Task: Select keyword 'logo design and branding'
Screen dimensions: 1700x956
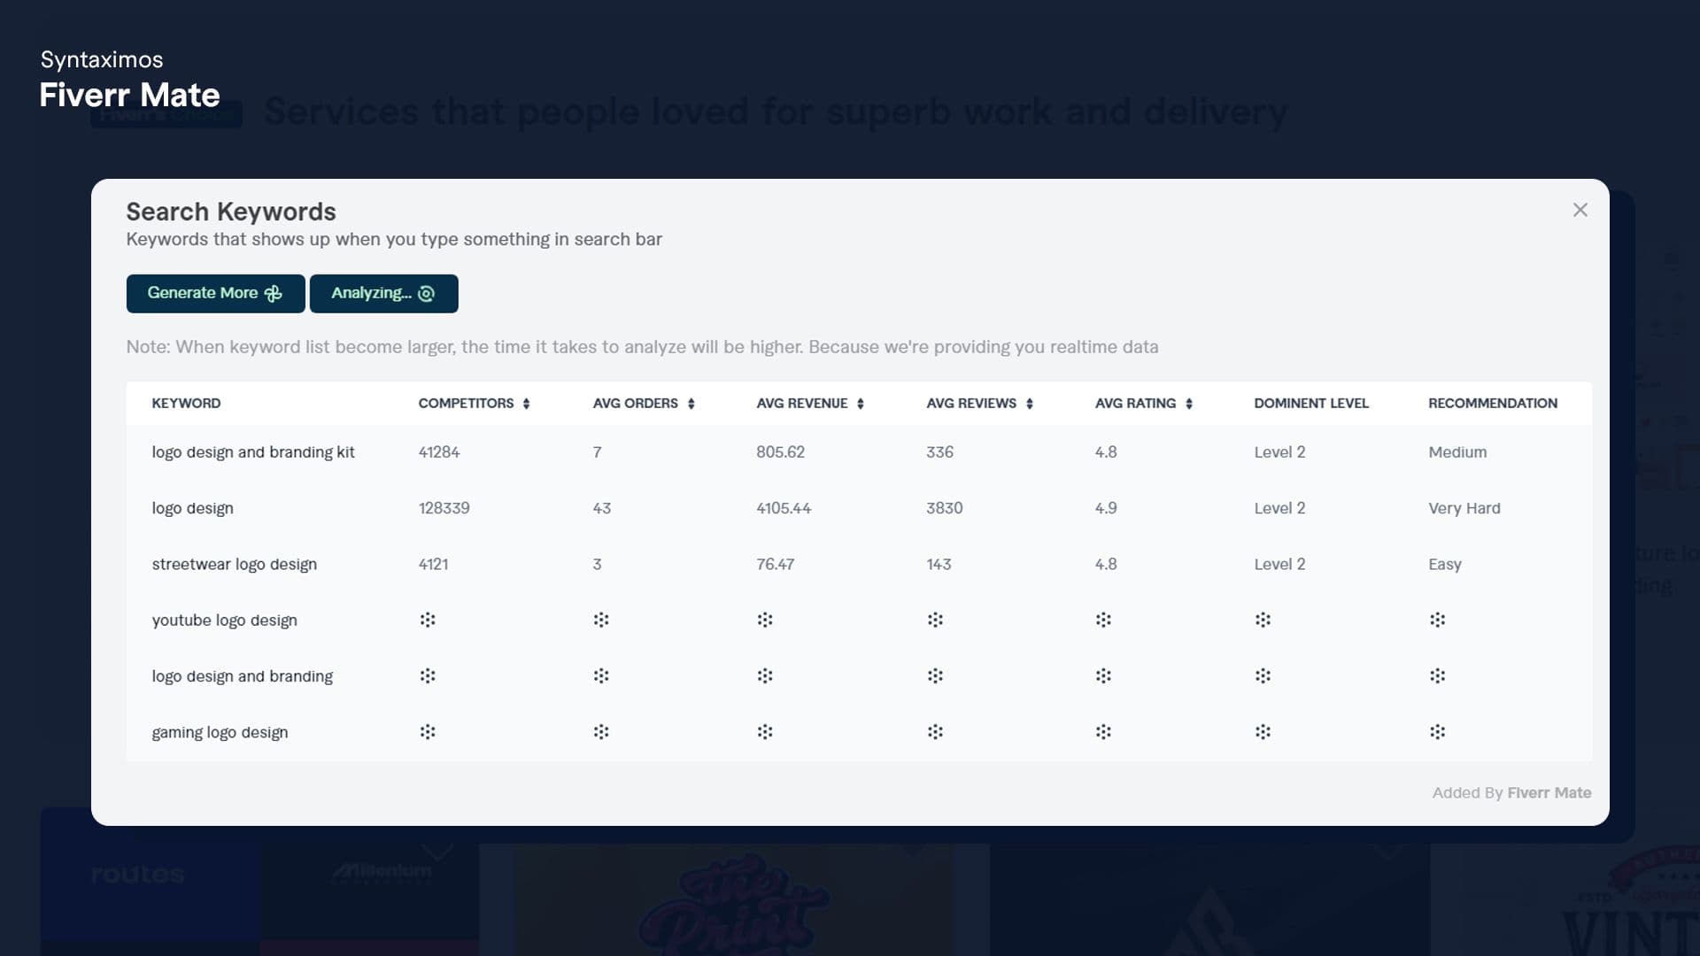Action: [x=242, y=676]
